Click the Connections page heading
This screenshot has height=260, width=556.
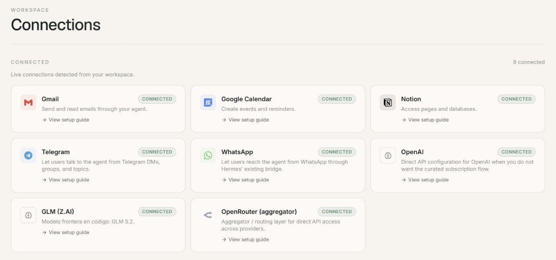point(56,25)
